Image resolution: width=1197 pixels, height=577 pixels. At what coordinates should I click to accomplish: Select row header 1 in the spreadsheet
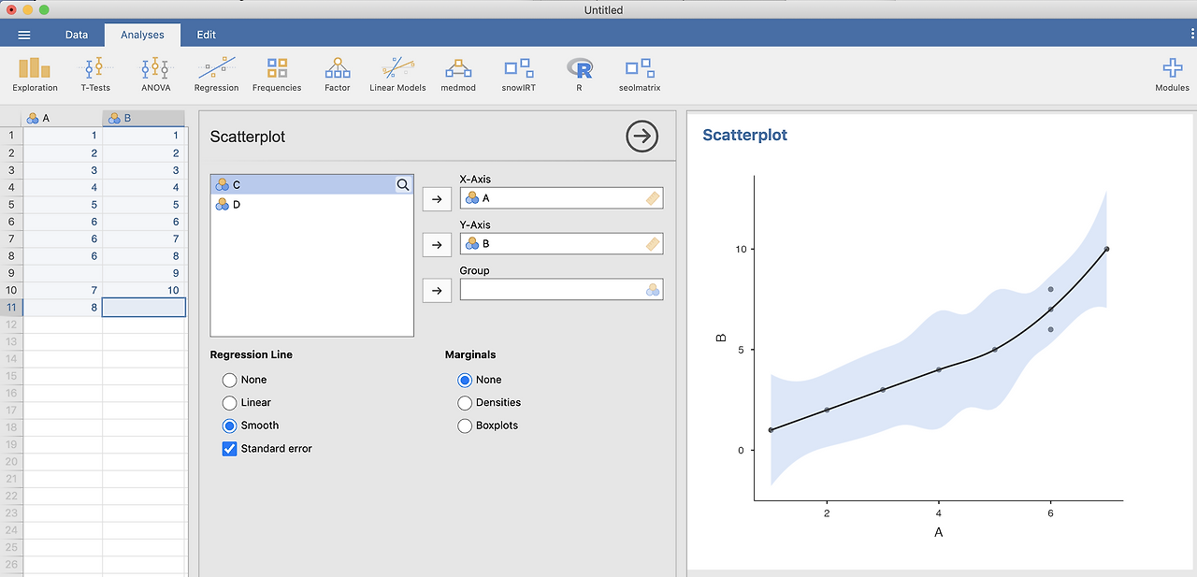click(x=11, y=136)
